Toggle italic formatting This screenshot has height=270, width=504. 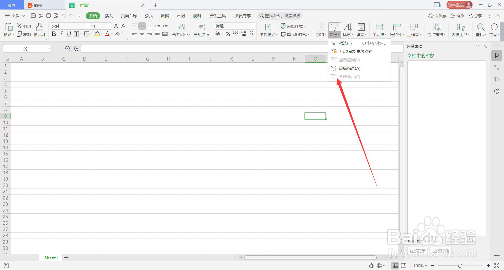point(61,34)
